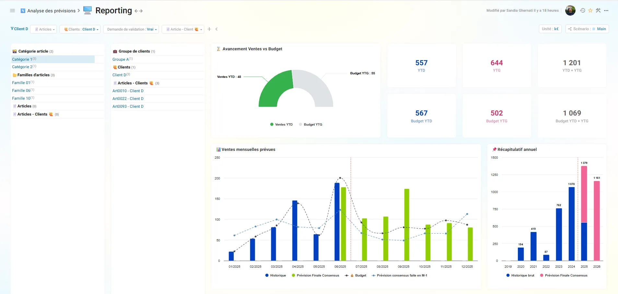Open the design tools wrench icon
Image resolution: width=618 pixels, height=294 pixels.
(x=598, y=10)
